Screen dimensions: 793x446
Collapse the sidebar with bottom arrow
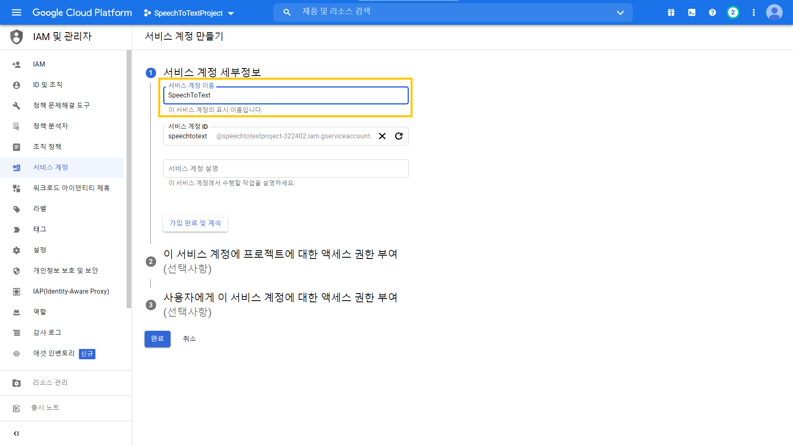(16, 433)
